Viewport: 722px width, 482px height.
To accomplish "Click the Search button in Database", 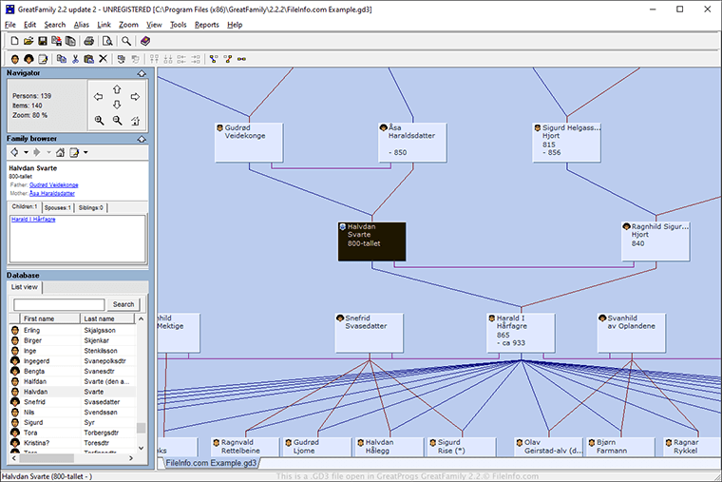I will 123,304.
